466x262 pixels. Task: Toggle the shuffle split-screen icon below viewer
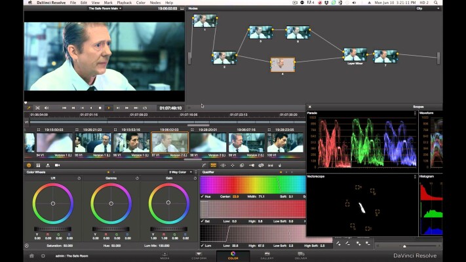coord(37,108)
